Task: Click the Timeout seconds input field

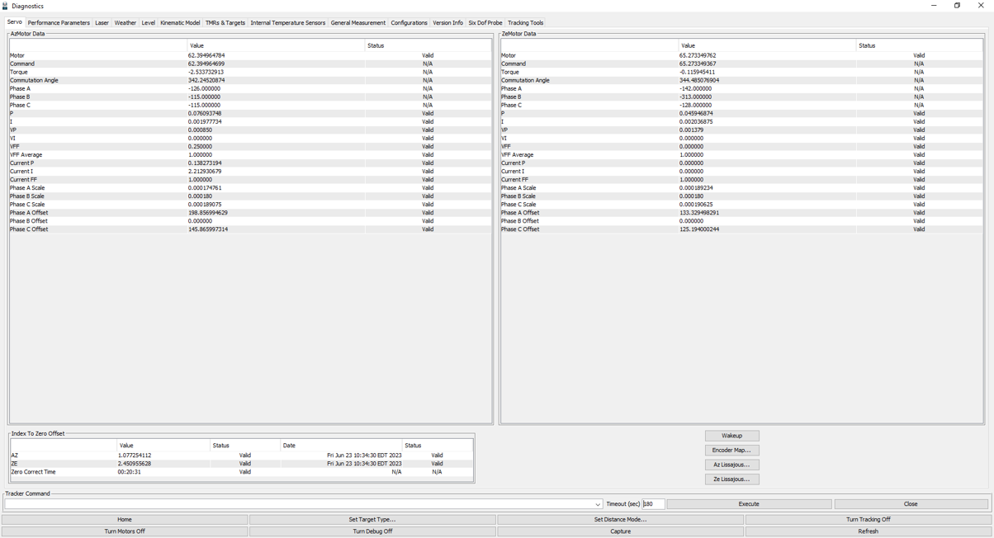Action: pyautogui.click(x=653, y=504)
